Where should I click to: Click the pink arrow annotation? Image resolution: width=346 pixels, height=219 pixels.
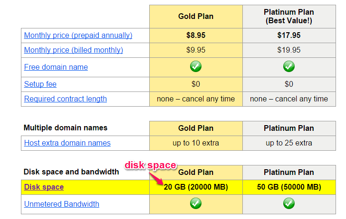(156, 178)
